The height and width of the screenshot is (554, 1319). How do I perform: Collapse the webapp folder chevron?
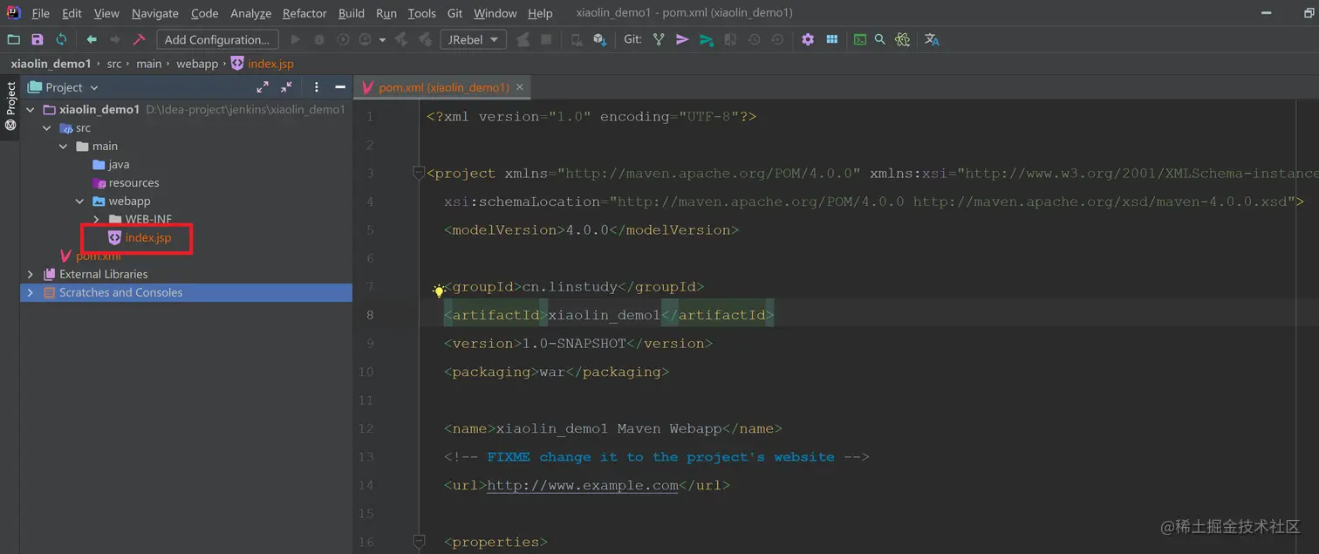pyautogui.click(x=80, y=202)
